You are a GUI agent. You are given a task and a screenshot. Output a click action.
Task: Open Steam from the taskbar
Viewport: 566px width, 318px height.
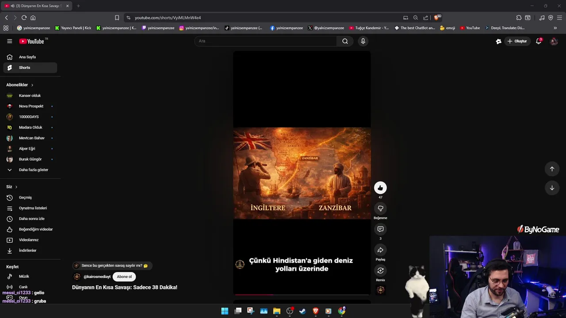(x=302, y=311)
